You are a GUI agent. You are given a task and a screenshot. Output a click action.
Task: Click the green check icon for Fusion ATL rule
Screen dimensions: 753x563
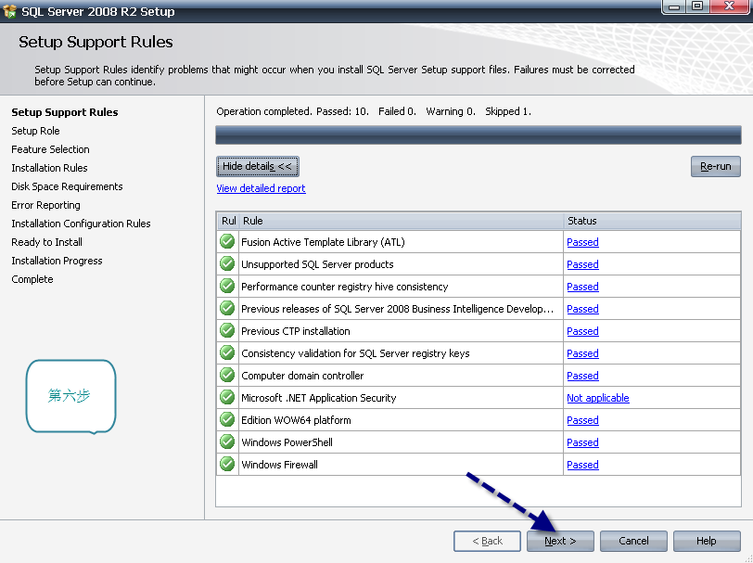227,241
